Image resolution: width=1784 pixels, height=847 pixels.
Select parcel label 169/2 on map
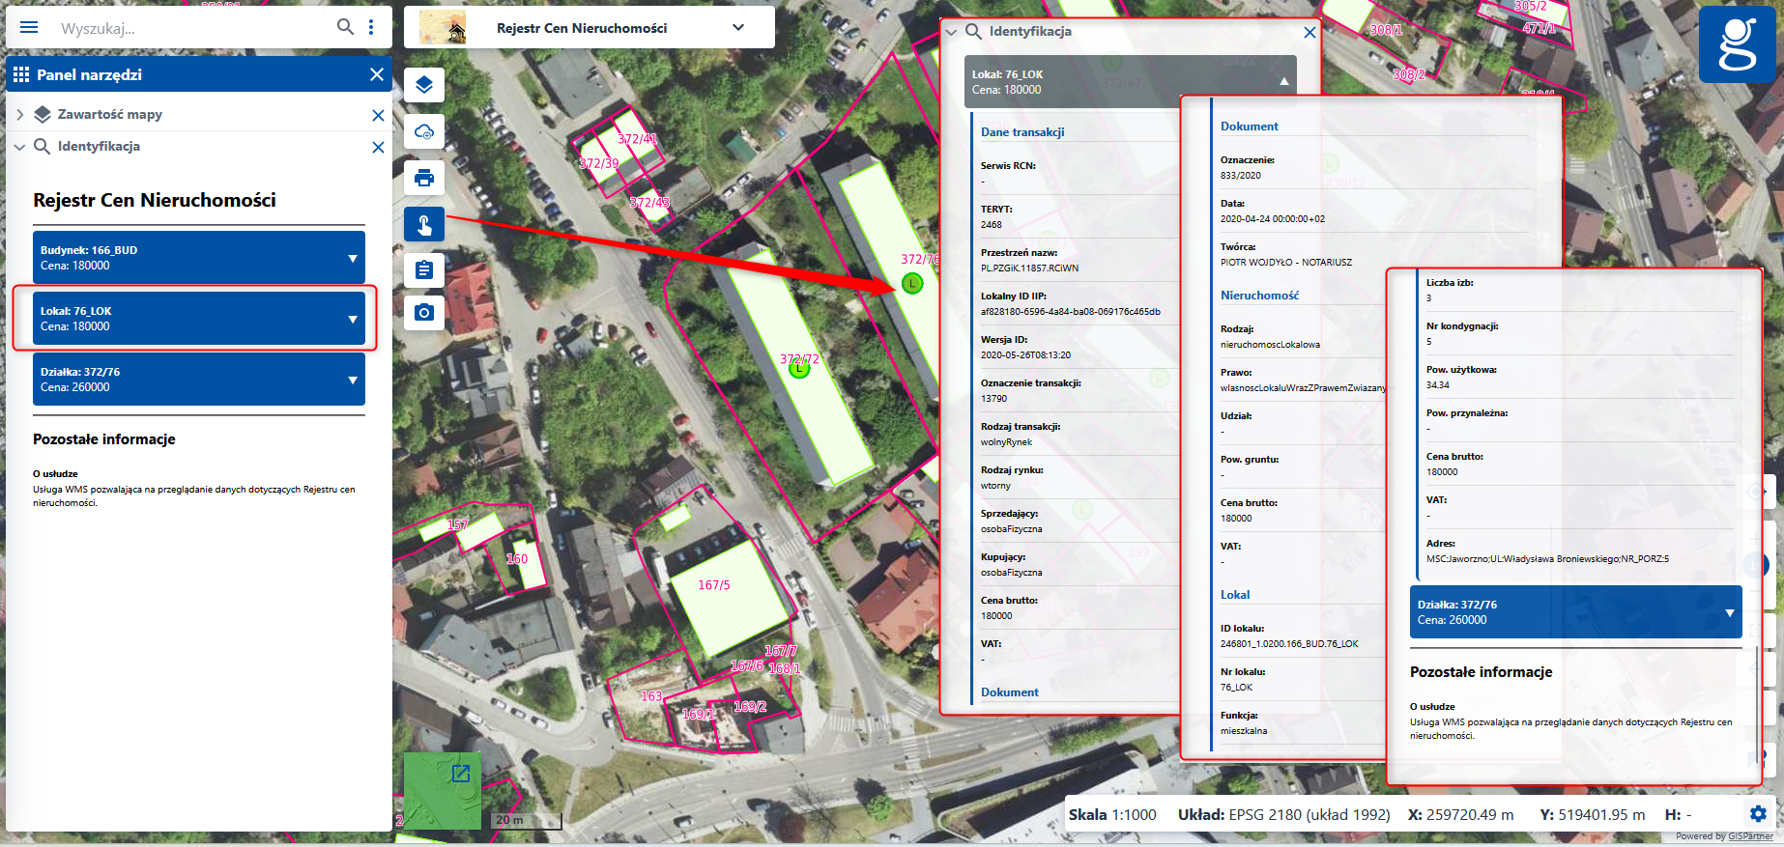750,706
